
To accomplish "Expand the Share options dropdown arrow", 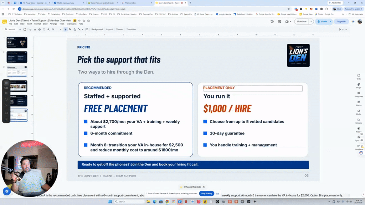I will pyautogui.click(x=330, y=22).
